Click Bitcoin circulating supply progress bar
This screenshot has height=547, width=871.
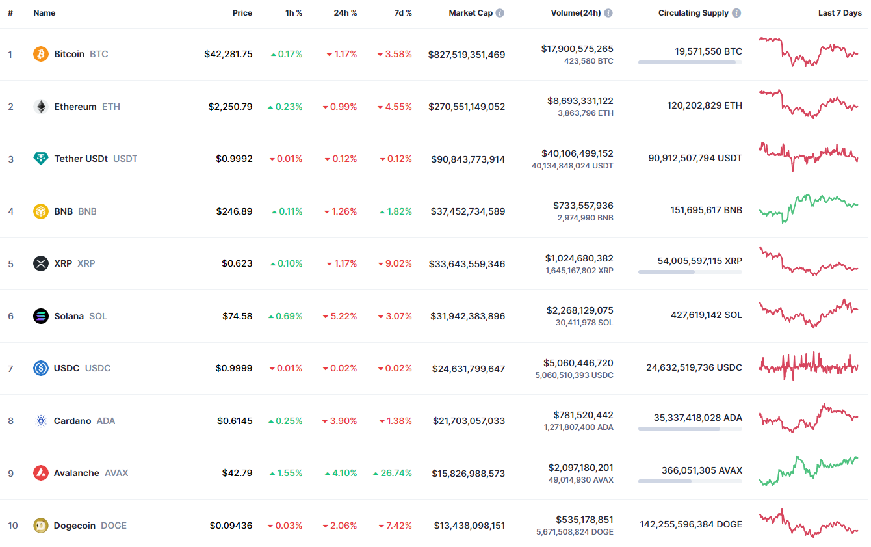tap(690, 62)
